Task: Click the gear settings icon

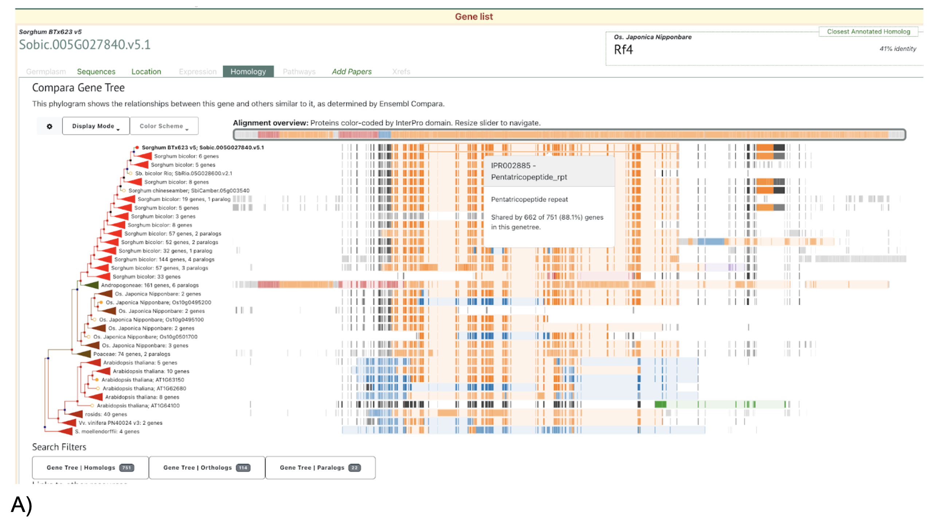Action: (x=50, y=126)
